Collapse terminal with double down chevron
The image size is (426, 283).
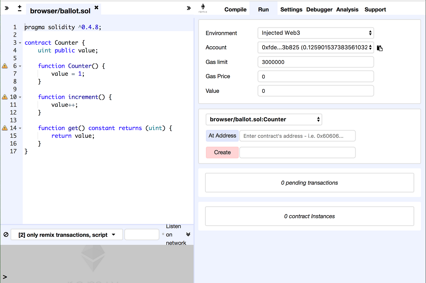pos(188,234)
